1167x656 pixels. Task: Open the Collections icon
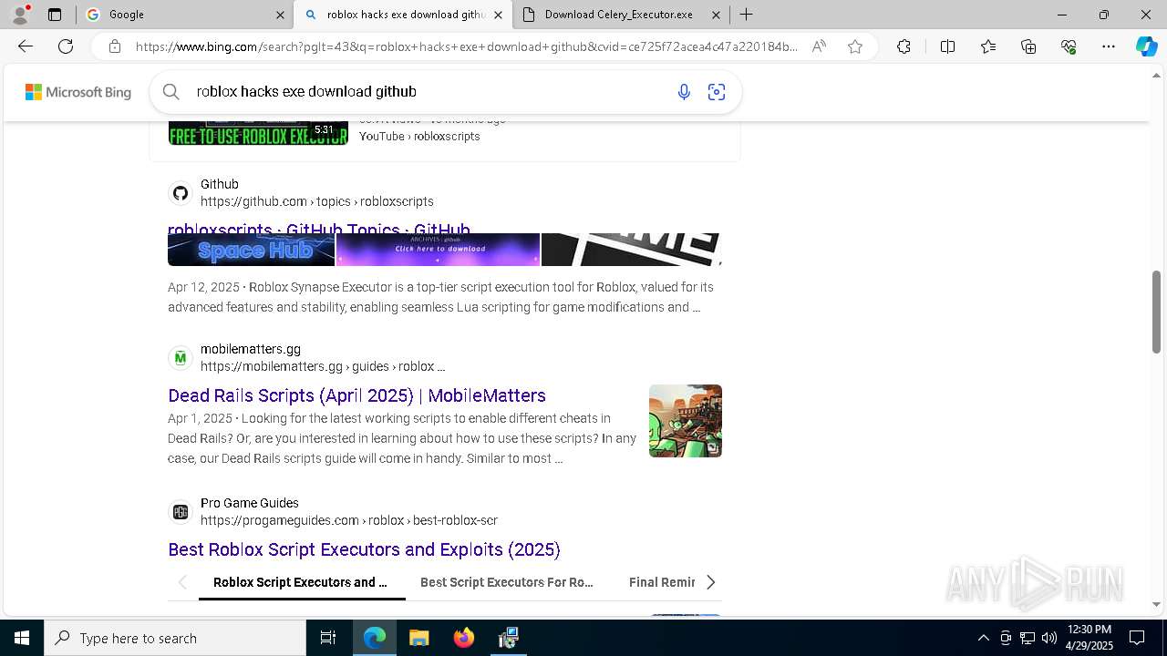[1028, 46]
